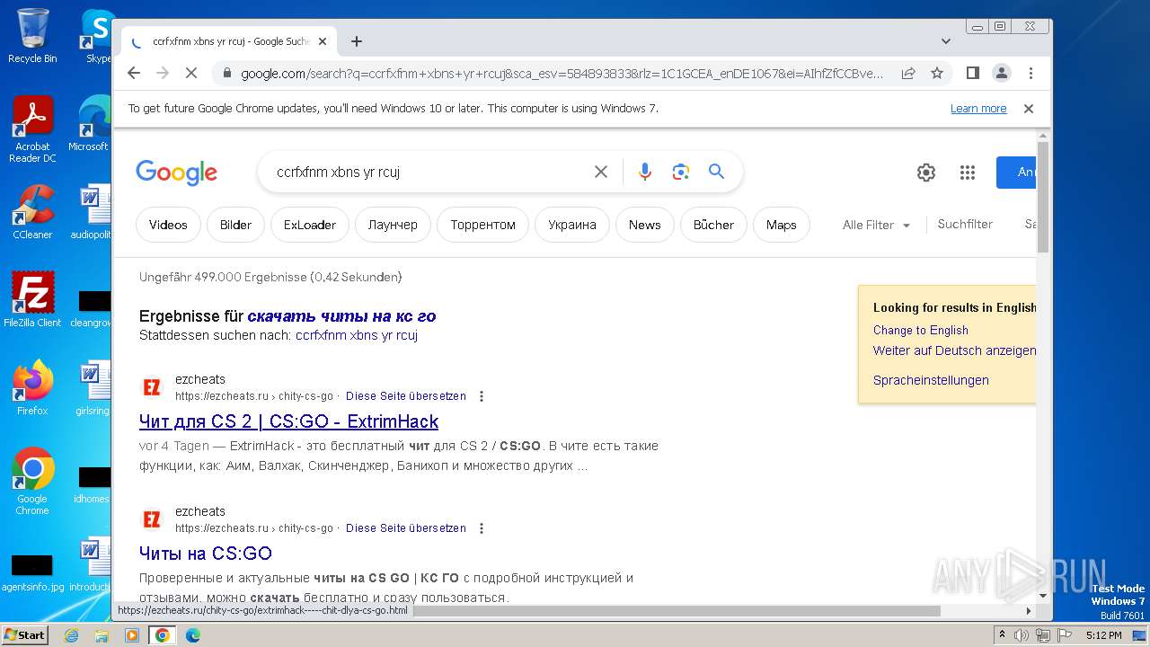The width and height of the screenshot is (1150, 647).
Task: Go to the Google logo homepage
Action: (x=176, y=172)
